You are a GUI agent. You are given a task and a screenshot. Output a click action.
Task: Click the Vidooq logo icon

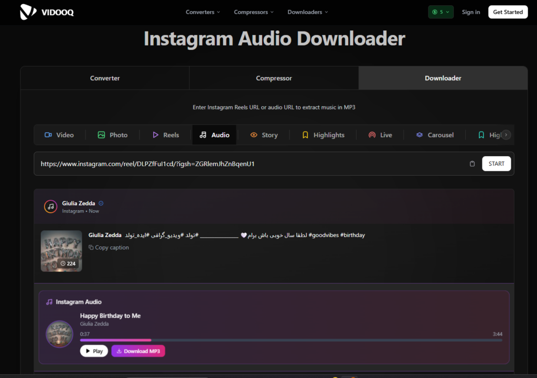[x=28, y=12]
